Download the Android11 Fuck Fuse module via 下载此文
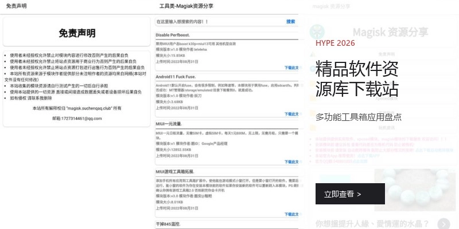459x229 pixels. click(x=291, y=114)
